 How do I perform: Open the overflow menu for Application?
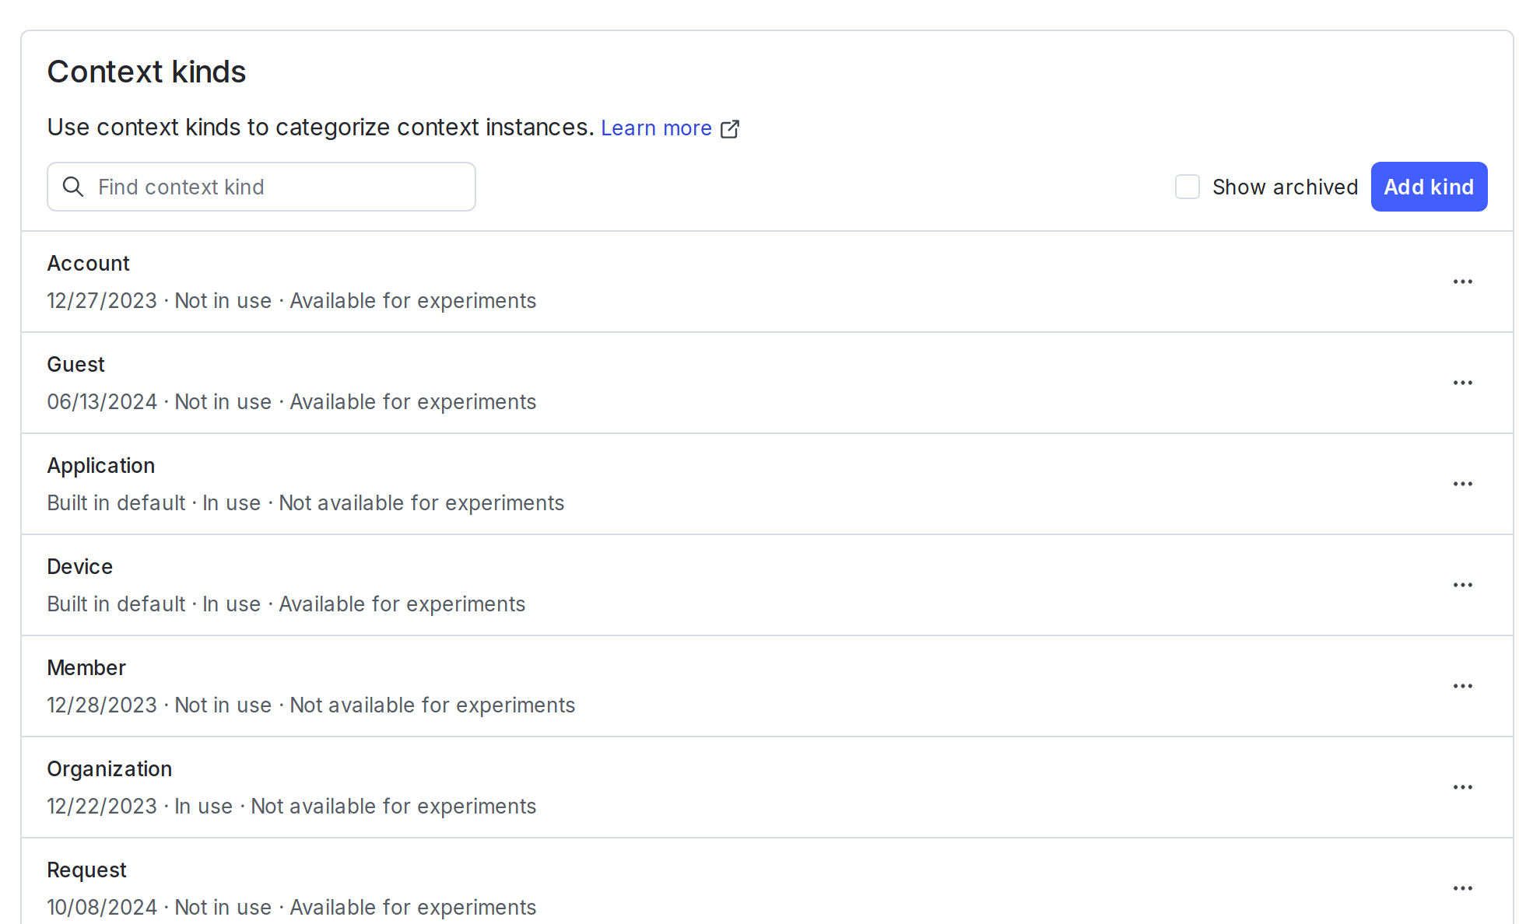click(x=1463, y=484)
